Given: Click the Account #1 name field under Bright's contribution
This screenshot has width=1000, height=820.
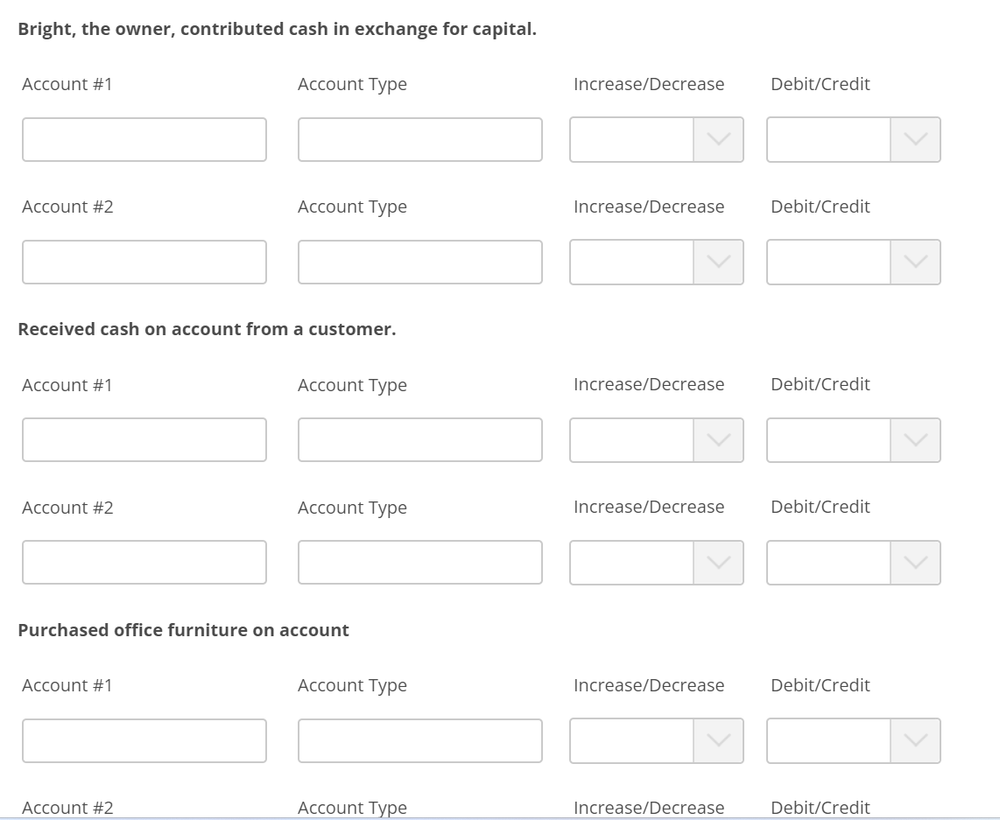Looking at the screenshot, I should pyautogui.click(x=144, y=139).
